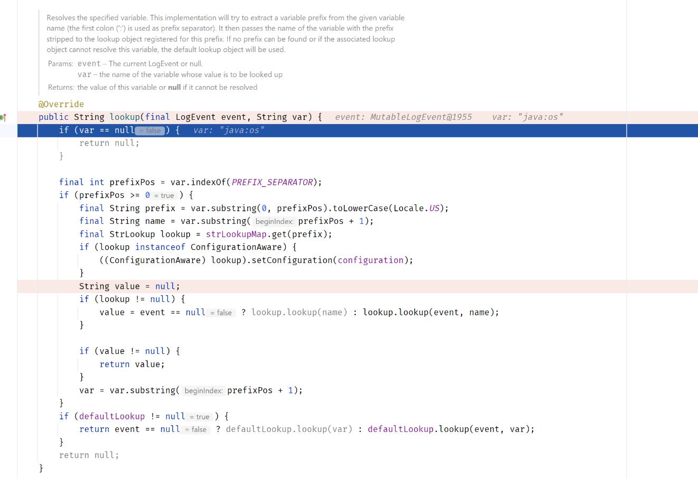Click greyed lookup.lookup(name) expression

(x=300, y=312)
